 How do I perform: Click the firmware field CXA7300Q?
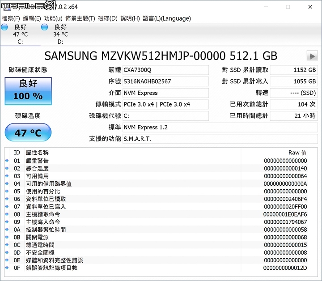pos(165,70)
